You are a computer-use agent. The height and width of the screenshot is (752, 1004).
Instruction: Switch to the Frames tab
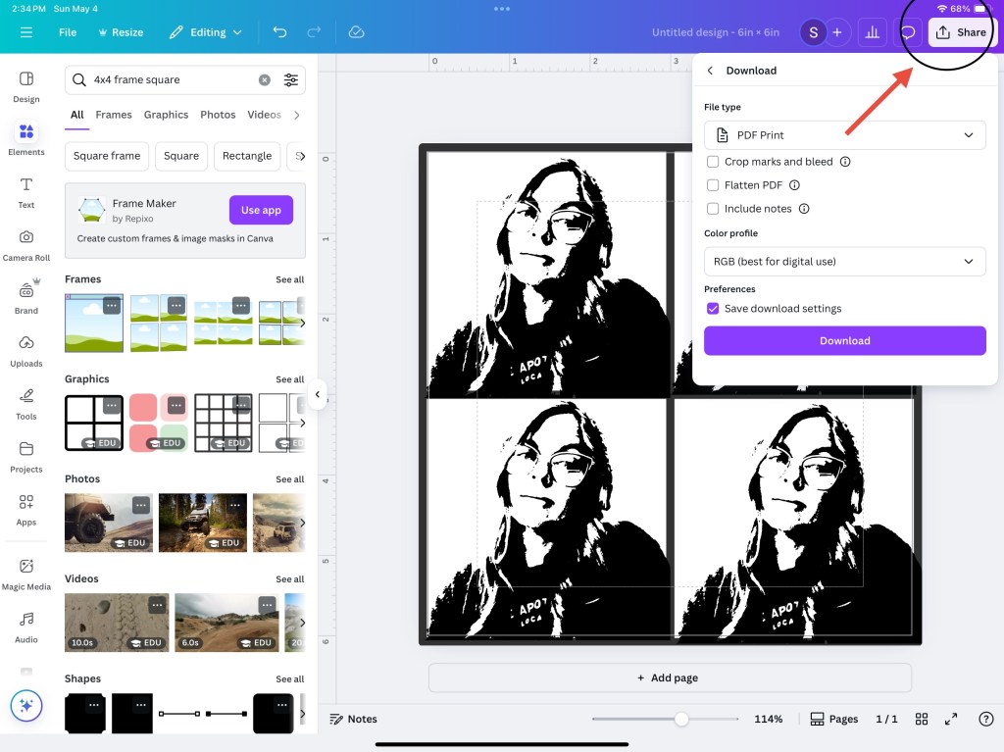(x=114, y=115)
